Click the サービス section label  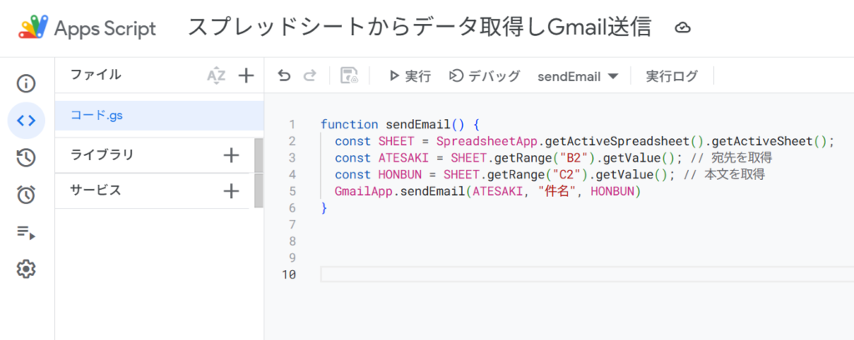[x=96, y=190]
